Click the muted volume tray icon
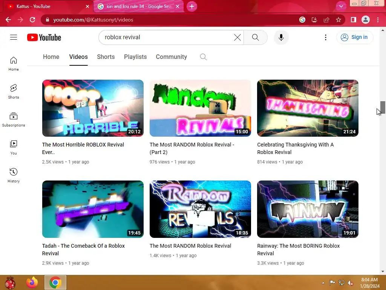 350,283
